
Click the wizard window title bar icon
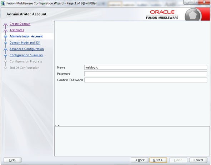(x=3, y=3)
